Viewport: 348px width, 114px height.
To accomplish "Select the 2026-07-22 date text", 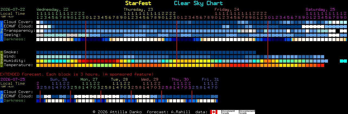I will pyautogui.click(x=12, y=9).
